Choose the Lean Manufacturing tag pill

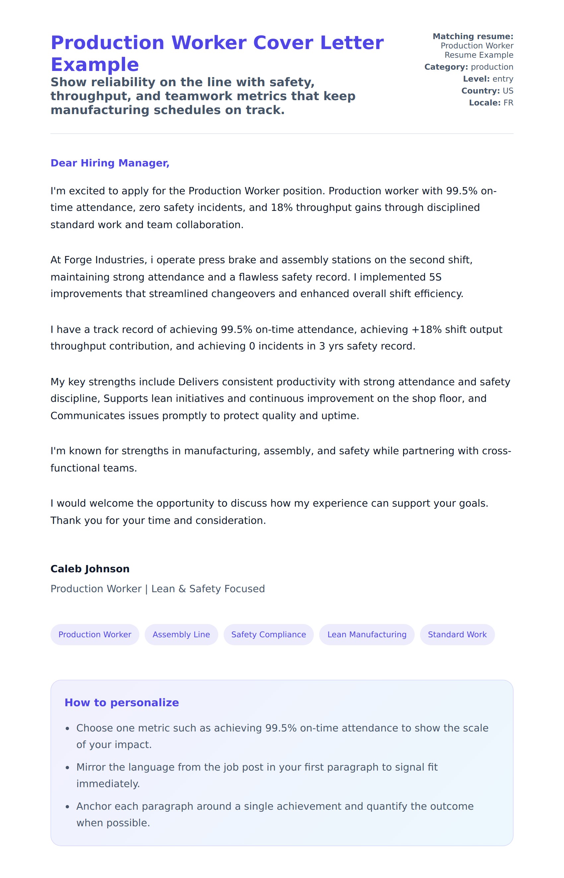[x=367, y=634]
